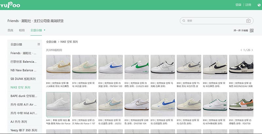Open album FN7804 100 blue swoosh

click(111, 67)
